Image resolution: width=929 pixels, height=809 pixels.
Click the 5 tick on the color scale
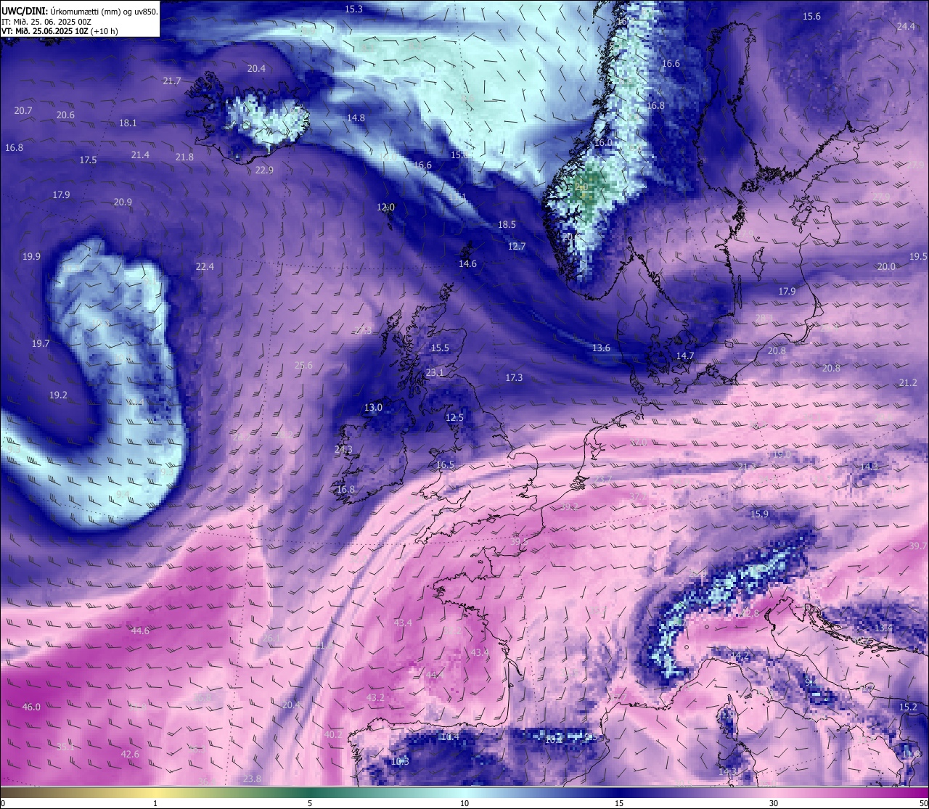310,803
